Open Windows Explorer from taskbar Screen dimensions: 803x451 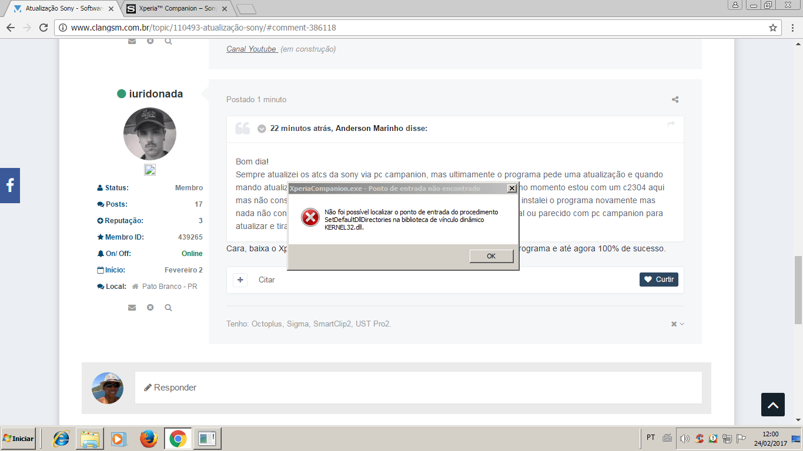click(x=91, y=439)
